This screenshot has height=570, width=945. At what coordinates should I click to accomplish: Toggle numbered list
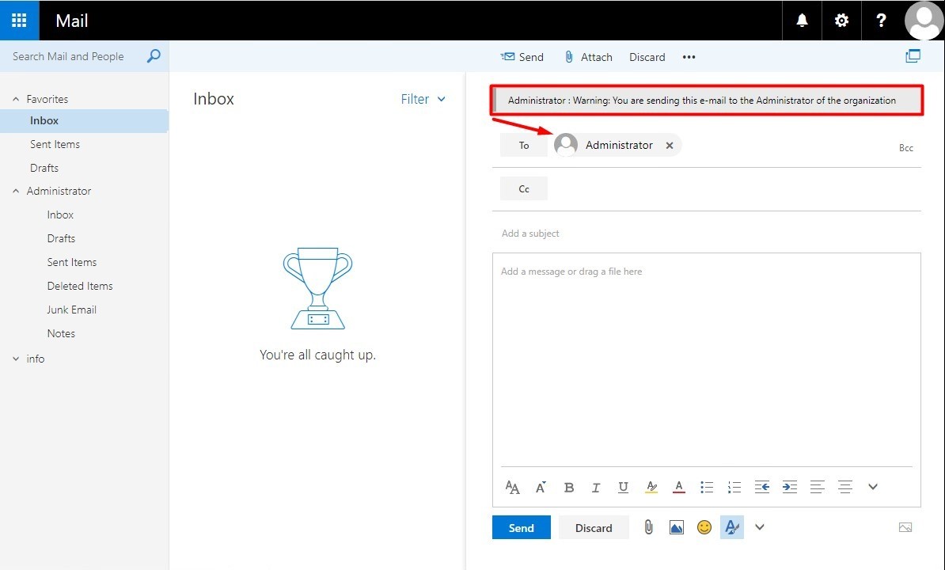click(734, 487)
